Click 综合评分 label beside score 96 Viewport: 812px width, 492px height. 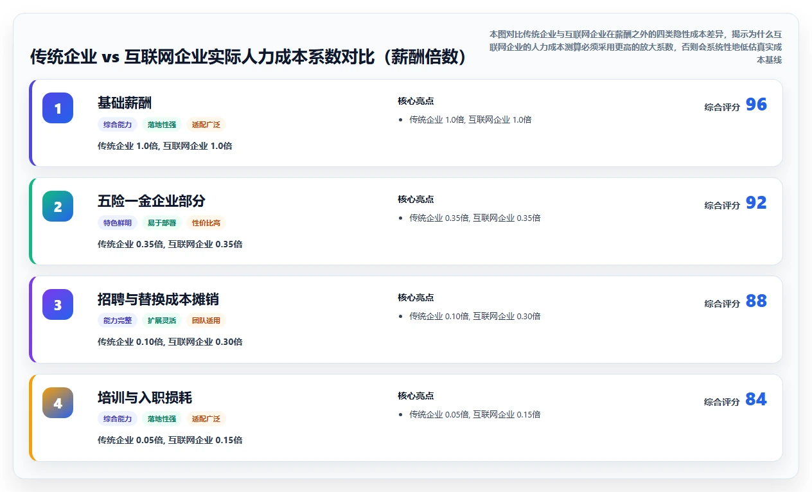click(722, 107)
